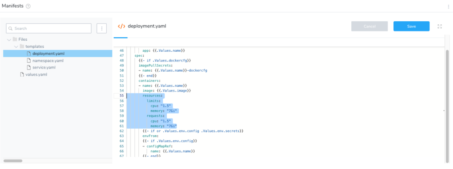This screenshot has width=453, height=169.
Task: Click the Search files input field
Action: (49, 28)
